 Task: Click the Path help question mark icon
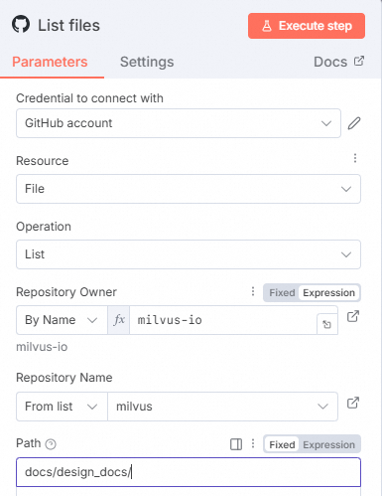(x=51, y=444)
